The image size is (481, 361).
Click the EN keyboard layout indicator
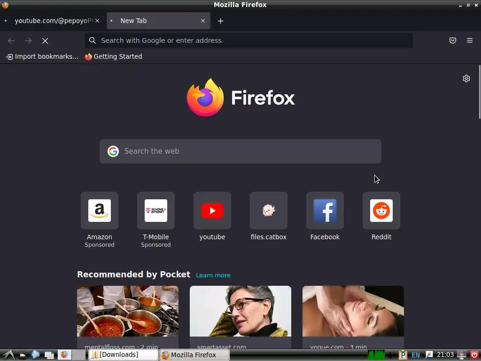pos(416,355)
